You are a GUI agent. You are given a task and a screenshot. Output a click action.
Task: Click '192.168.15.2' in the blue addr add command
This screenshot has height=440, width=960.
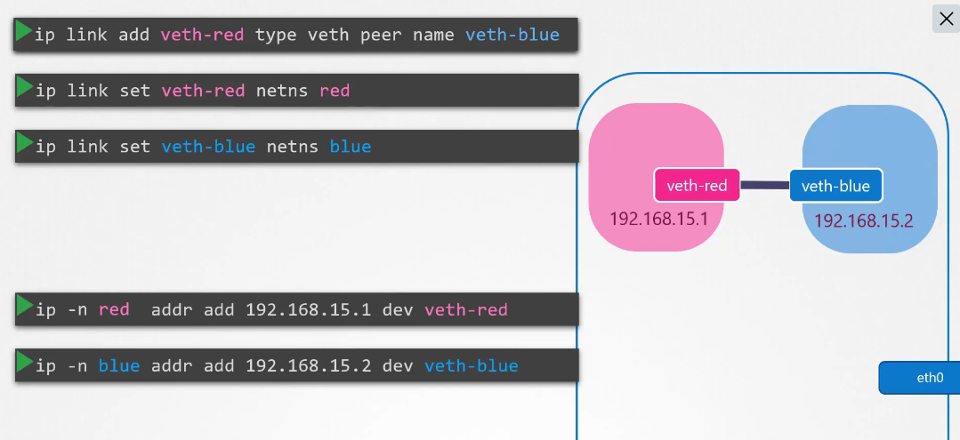point(309,366)
